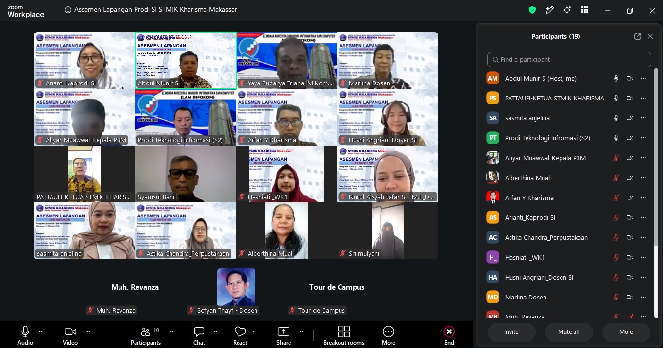Expand the caret next to Participants
This screenshot has width=663, height=348.
pos(171,331)
